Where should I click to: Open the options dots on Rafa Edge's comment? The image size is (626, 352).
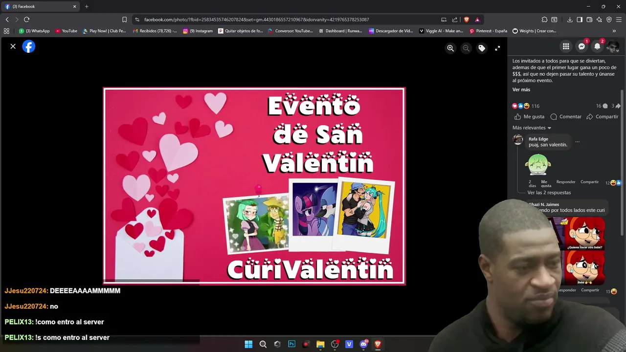point(577,142)
